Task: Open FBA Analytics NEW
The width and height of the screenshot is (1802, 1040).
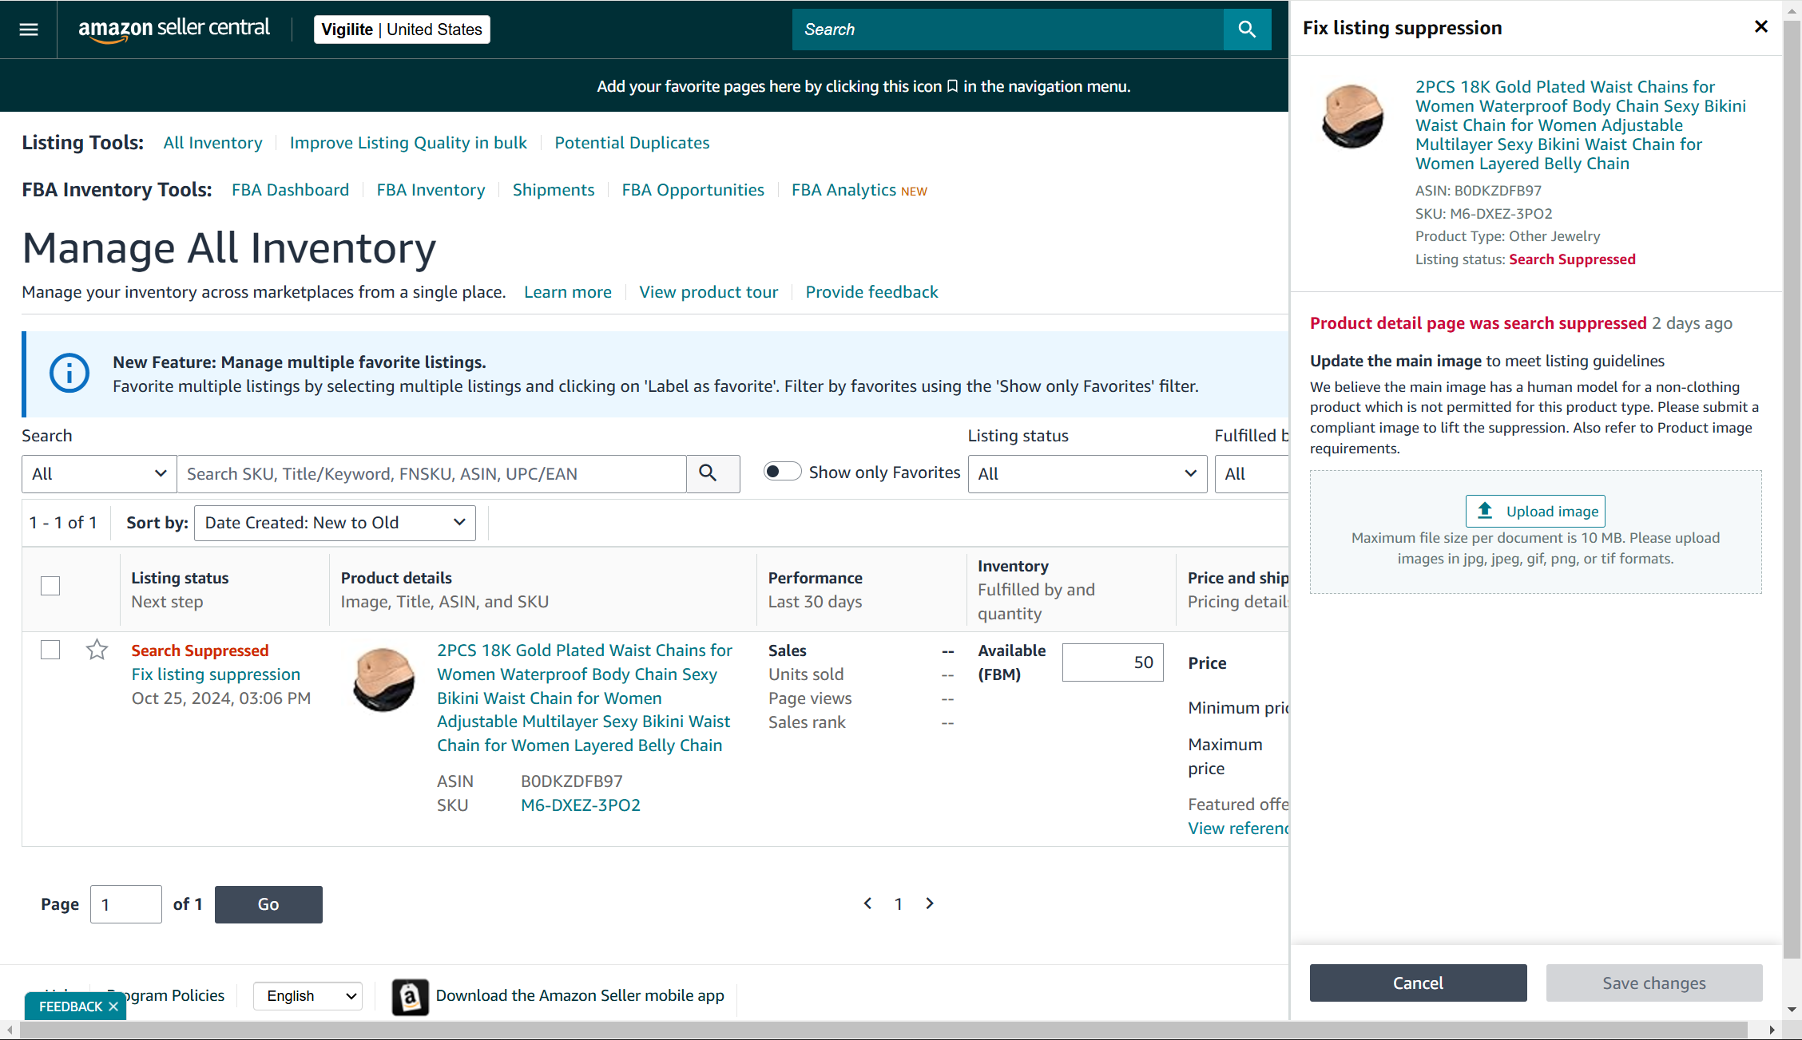Action: tap(859, 190)
